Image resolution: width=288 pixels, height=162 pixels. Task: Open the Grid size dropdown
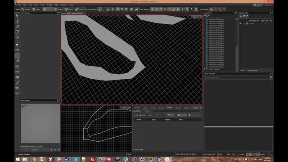pyautogui.click(x=235, y=154)
